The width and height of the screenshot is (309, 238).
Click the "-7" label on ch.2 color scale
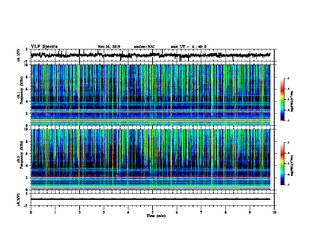(x=288, y=185)
